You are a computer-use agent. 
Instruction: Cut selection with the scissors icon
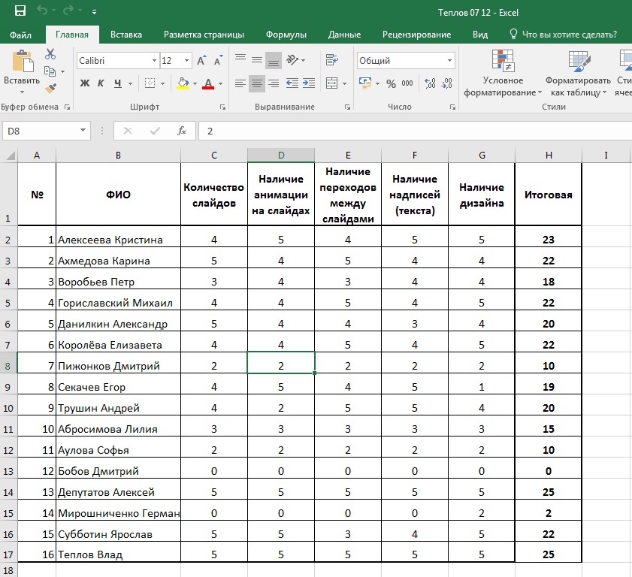click(50, 53)
